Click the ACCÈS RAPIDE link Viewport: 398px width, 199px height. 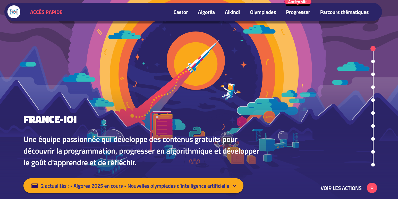coord(46,12)
